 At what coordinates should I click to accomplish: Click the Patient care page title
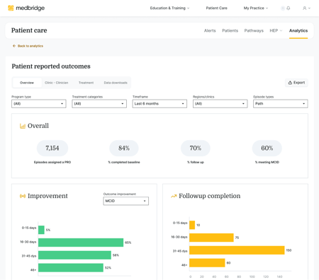(x=29, y=30)
